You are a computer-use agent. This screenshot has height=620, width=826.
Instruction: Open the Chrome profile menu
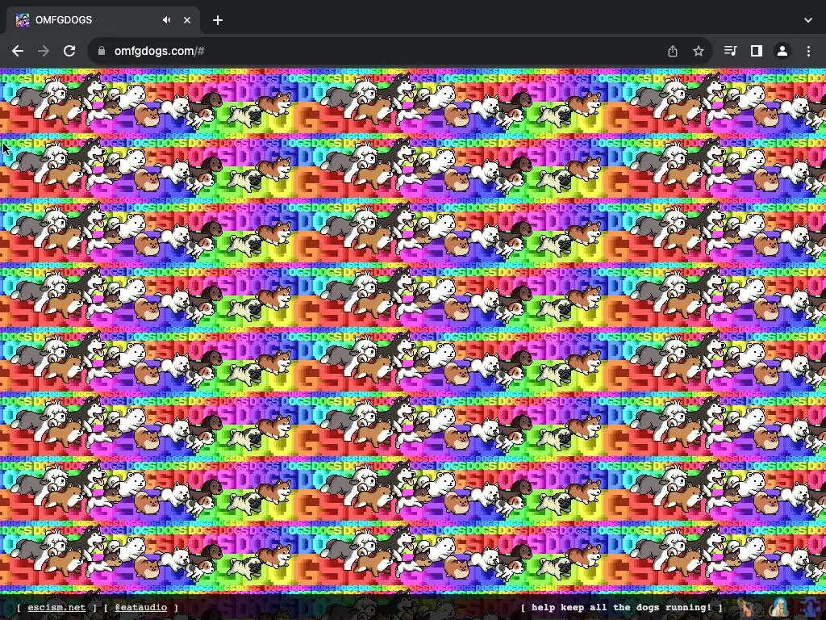[782, 51]
